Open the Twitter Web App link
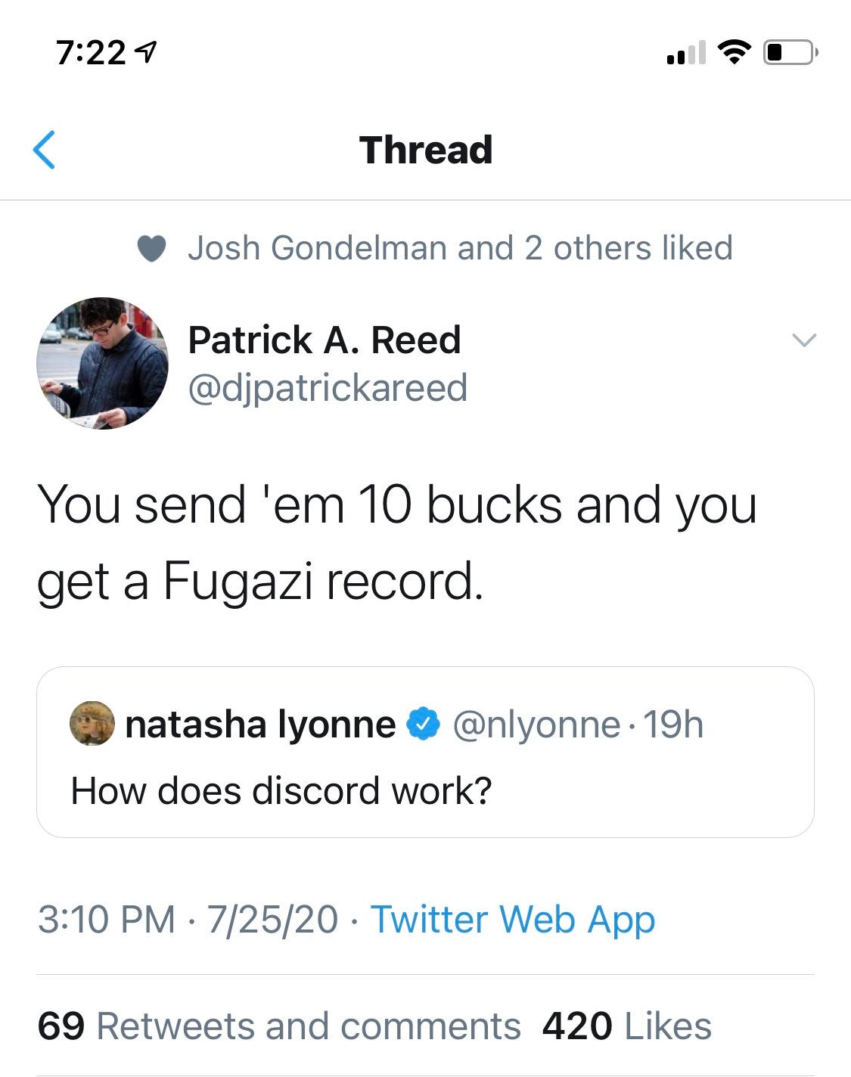The height and width of the screenshot is (1077, 851). (x=512, y=920)
